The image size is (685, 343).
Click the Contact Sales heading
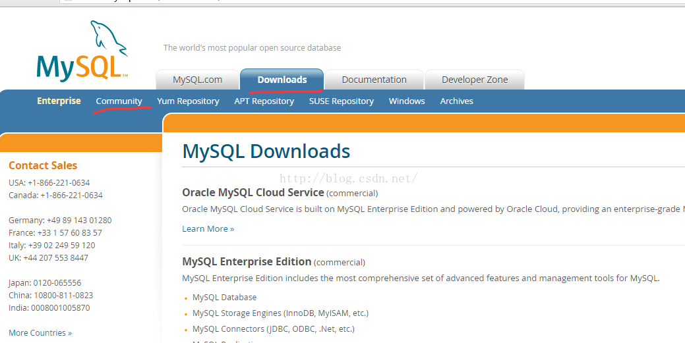(x=43, y=165)
